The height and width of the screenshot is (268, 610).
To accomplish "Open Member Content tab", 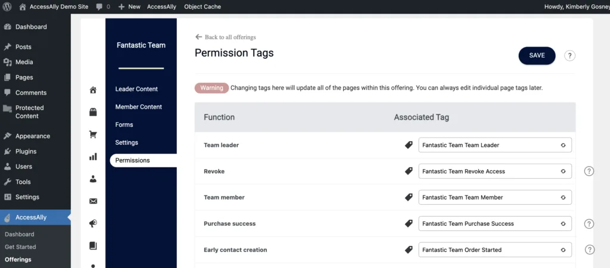I will (x=138, y=107).
